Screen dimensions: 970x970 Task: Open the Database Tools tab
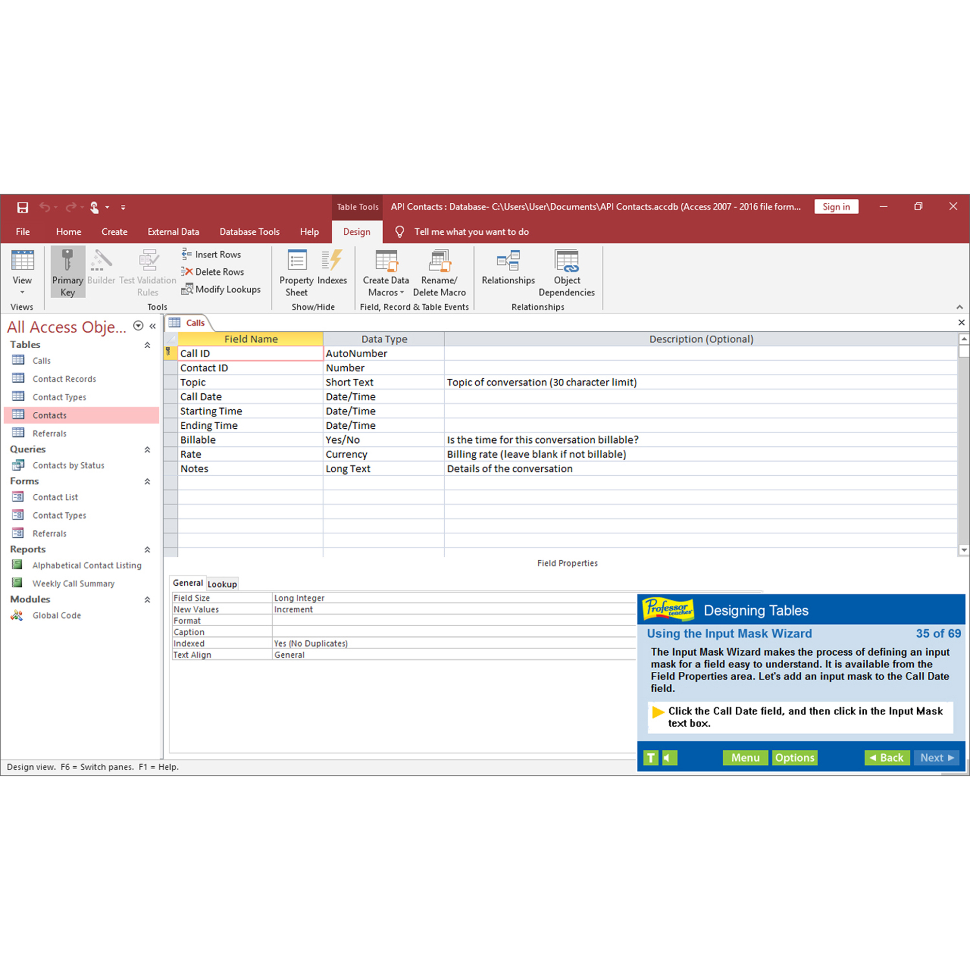[x=249, y=231]
